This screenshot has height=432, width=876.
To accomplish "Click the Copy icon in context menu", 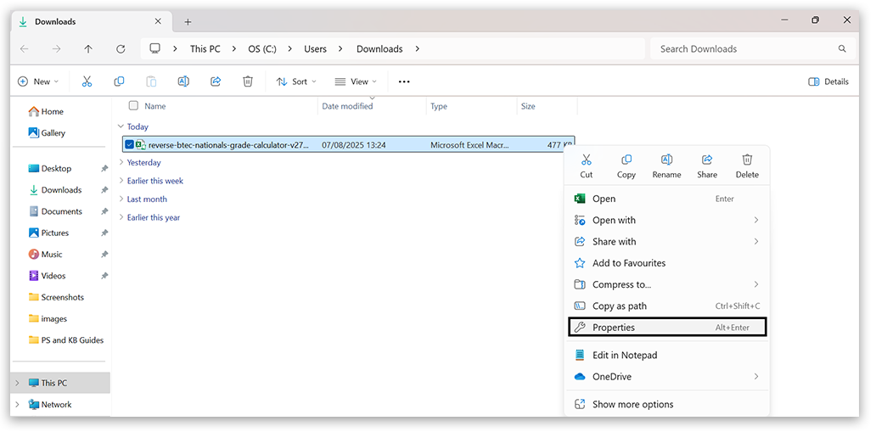I will coord(626,160).
